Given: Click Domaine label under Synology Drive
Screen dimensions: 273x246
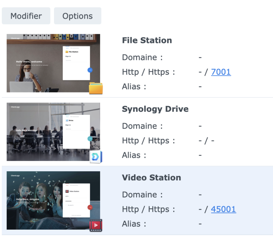Looking at the screenshot, I should point(142,126).
